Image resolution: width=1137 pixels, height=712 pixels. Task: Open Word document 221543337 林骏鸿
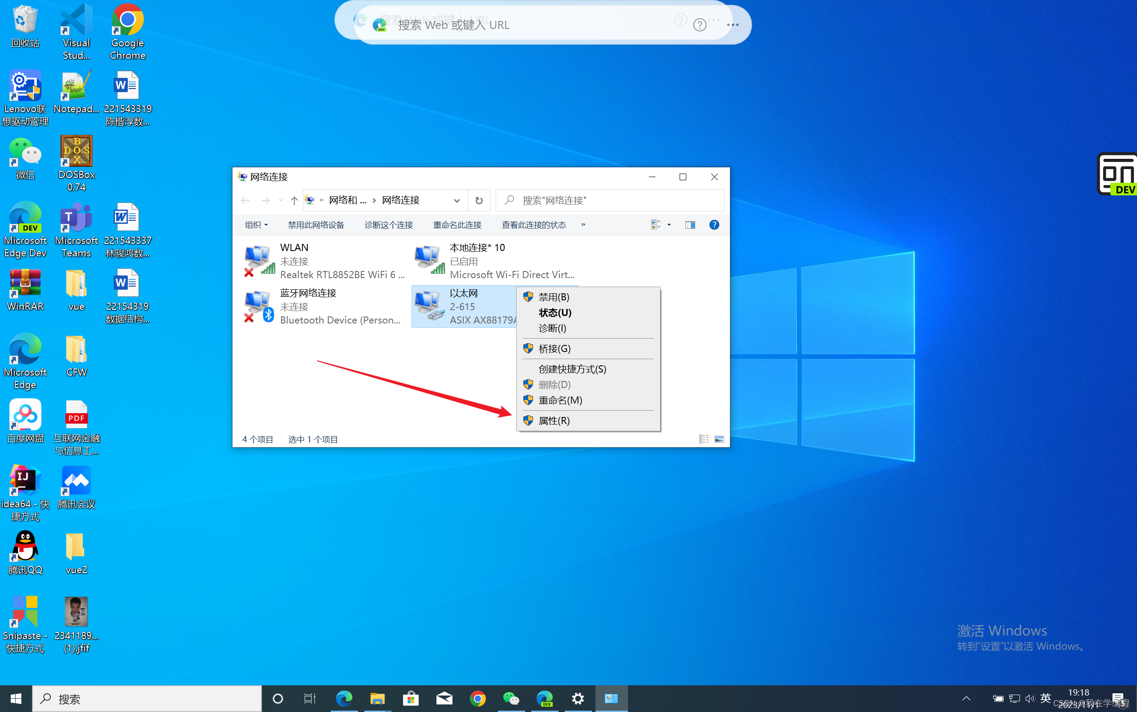click(x=128, y=230)
